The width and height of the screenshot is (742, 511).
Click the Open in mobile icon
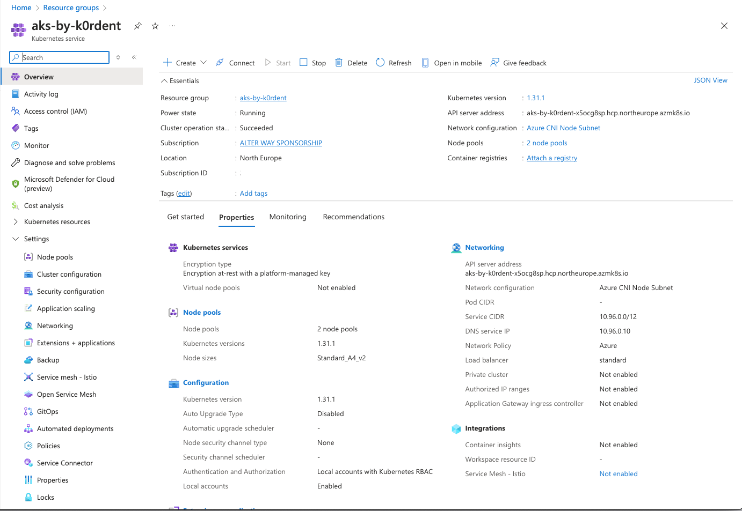pyautogui.click(x=425, y=63)
